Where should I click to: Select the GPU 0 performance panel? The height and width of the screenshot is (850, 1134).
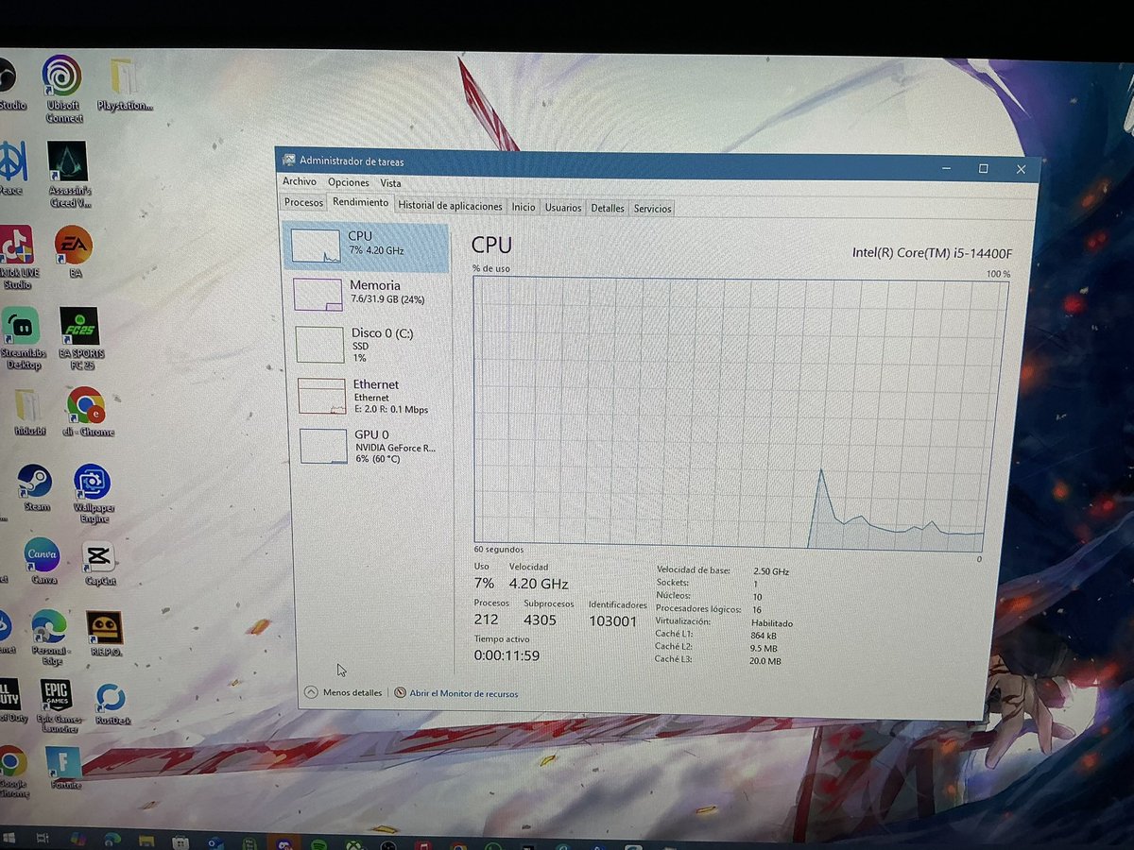point(373,445)
